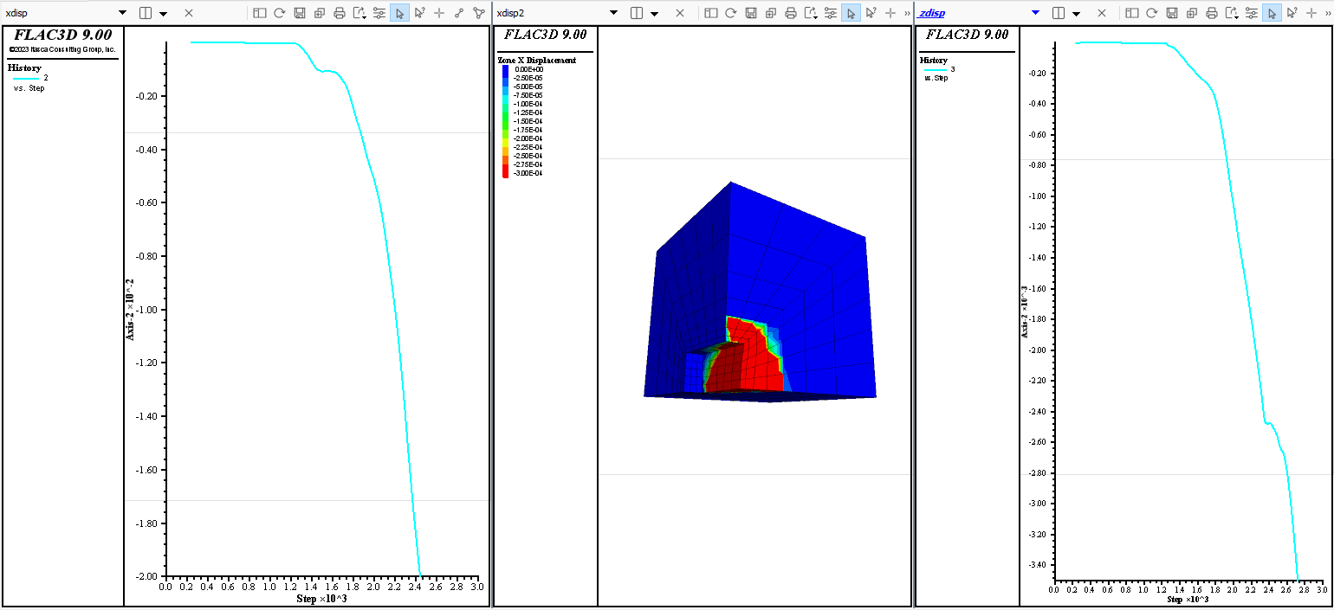Toggle selection arrow mode in zdisp pane
This screenshot has width=1334, height=610.
point(1272,13)
